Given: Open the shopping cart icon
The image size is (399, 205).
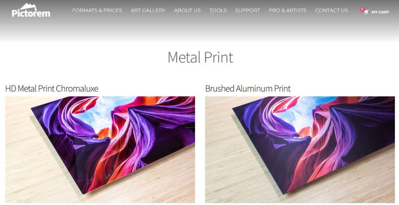Looking at the screenshot, I should tap(366, 12).
